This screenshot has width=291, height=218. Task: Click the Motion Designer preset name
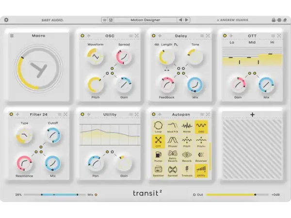(x=145, y=20)
